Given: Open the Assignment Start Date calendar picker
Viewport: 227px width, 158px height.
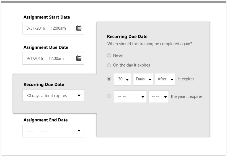Looking at the screenshot, I should point(79,28).
